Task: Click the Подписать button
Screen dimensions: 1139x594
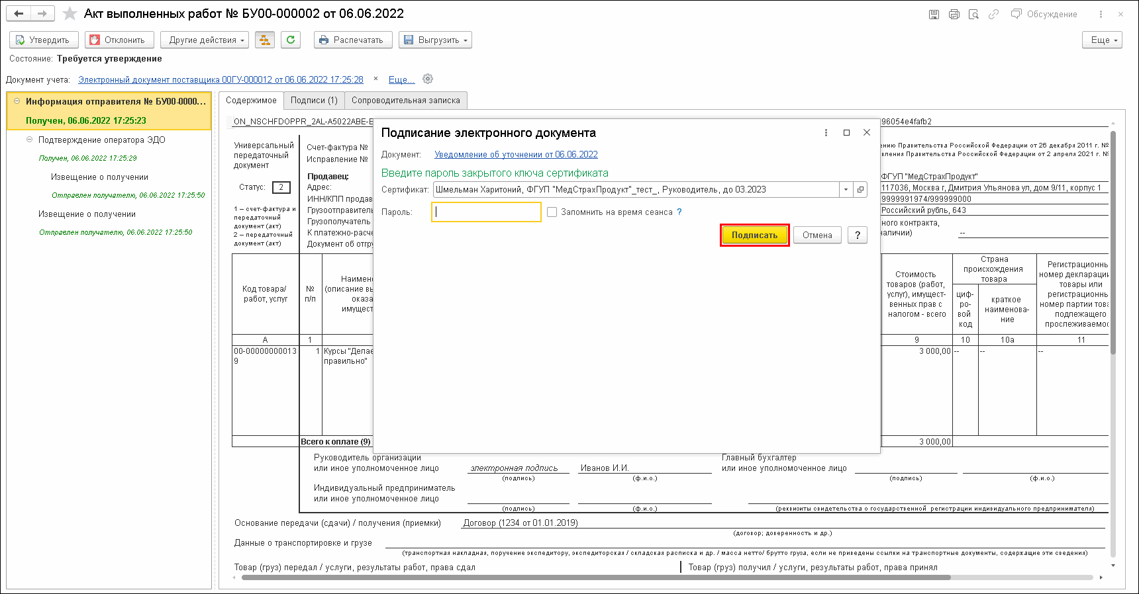Action: (x=754, y=235)
